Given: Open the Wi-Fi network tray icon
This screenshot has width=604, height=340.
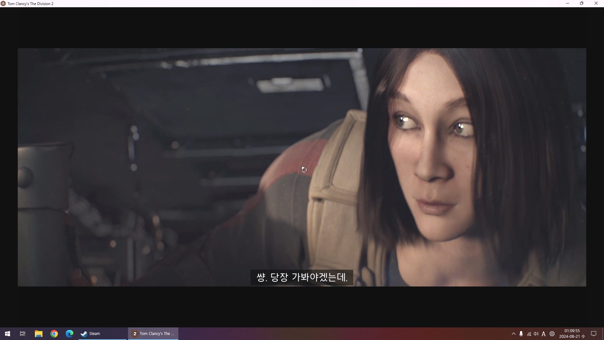Looking at the screenshot, I should [529, 334].
